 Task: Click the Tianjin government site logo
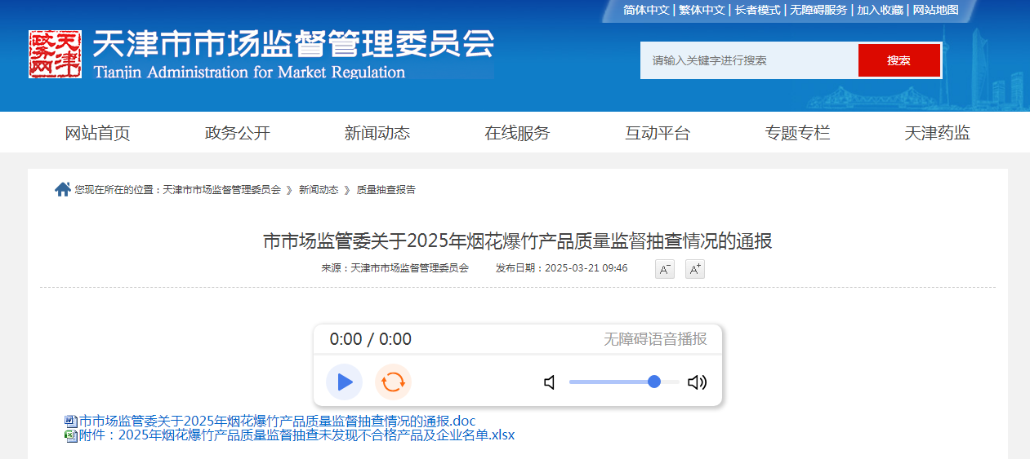click(56, 55)
